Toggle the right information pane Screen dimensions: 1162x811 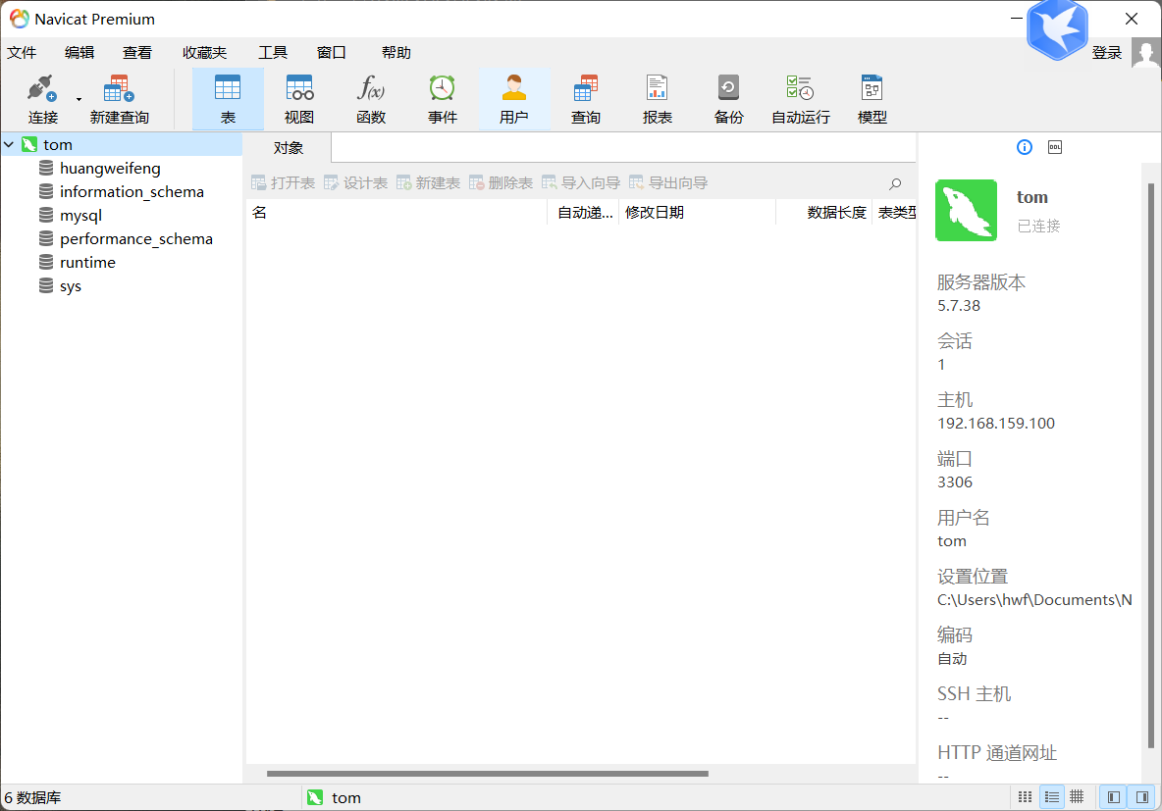point(1141,797)
